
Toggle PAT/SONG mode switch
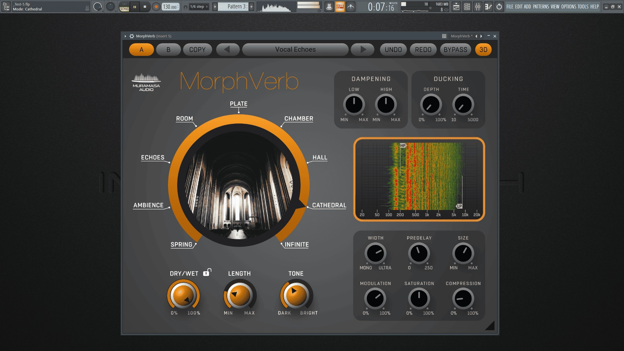click(x=124, y=7)
